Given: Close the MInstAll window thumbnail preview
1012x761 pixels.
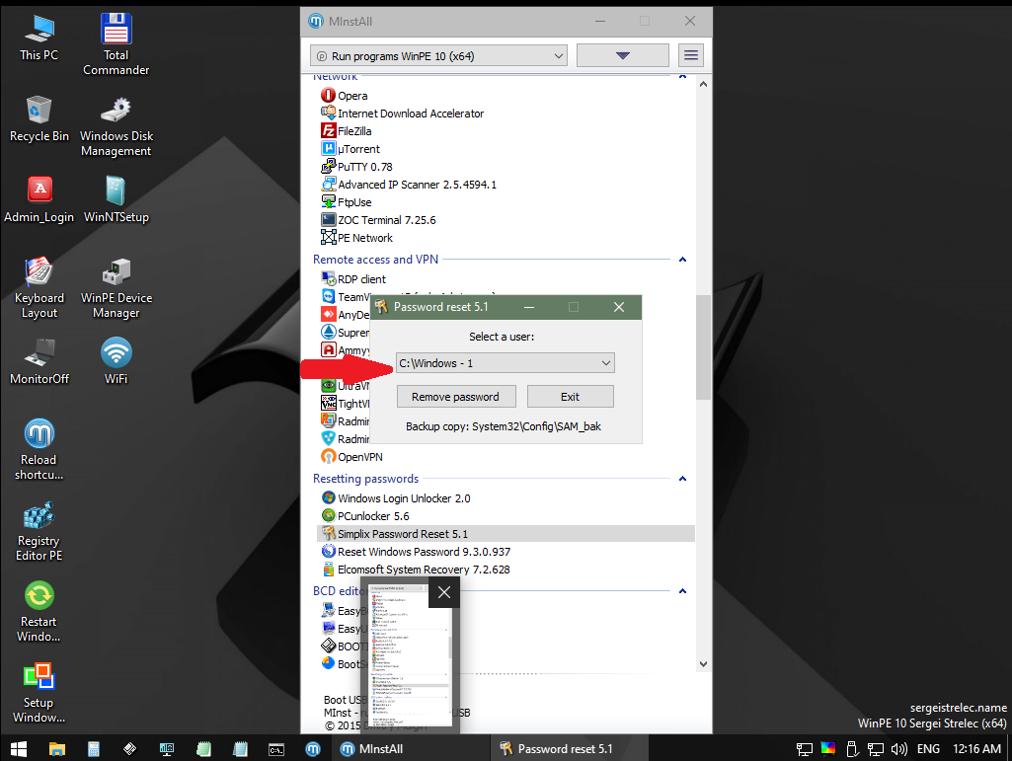Looking at the screenshot, I should [444, 592].
